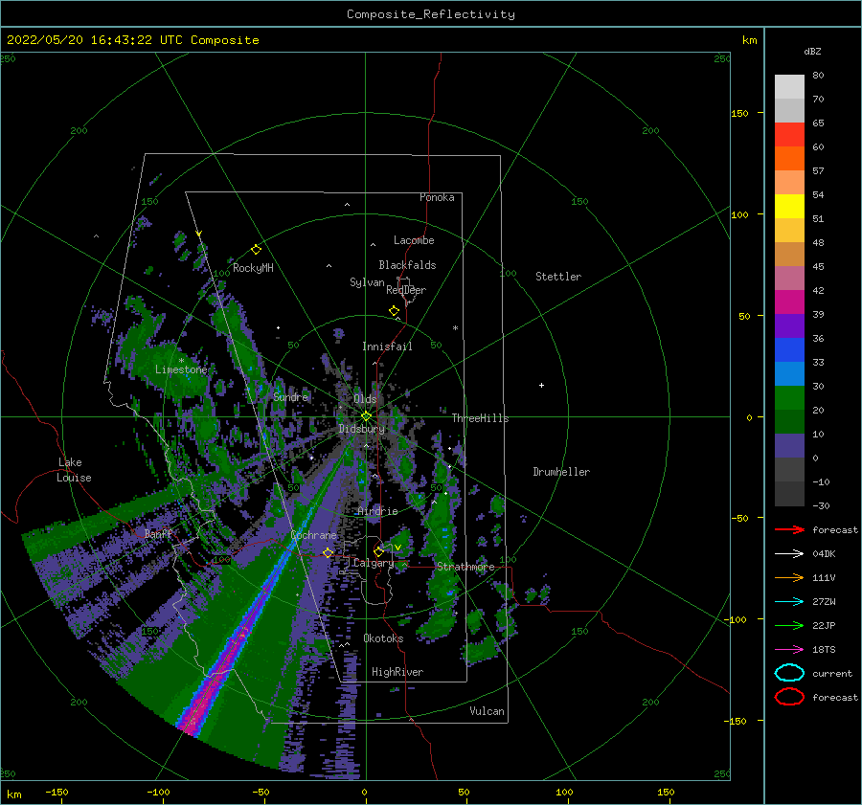Image resolution: width=862 pixels, height=805 pixels.
Task: Click the green 22JP arrow icon
Action: 789,625
